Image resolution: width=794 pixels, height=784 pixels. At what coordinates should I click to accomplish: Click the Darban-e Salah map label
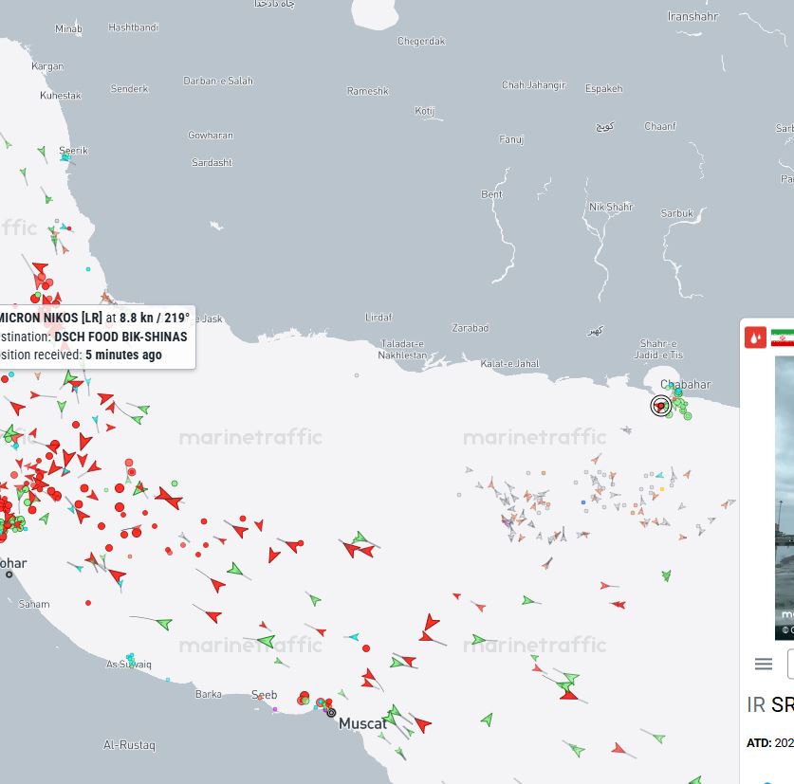click(x=218, y=81)
